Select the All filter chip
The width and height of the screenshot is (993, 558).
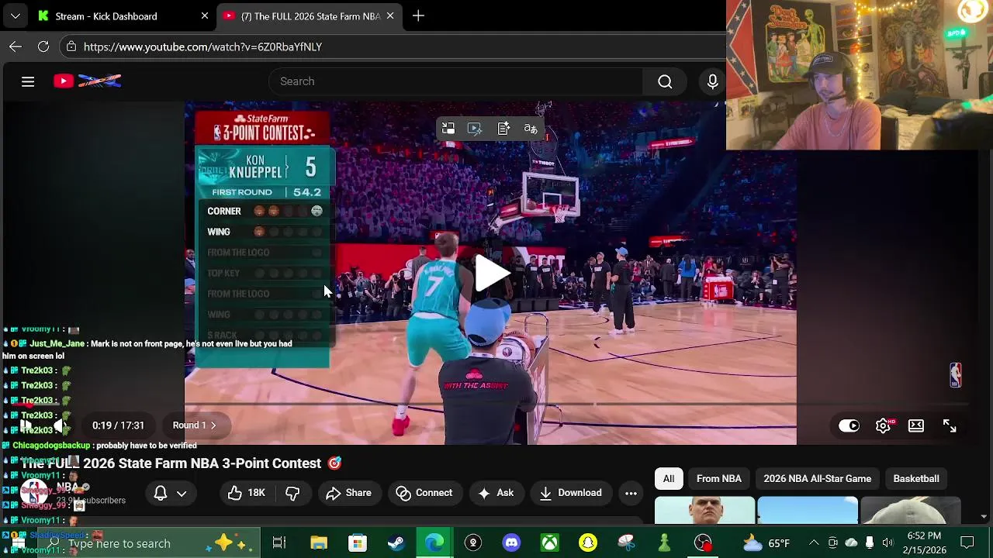coord(669,479)
